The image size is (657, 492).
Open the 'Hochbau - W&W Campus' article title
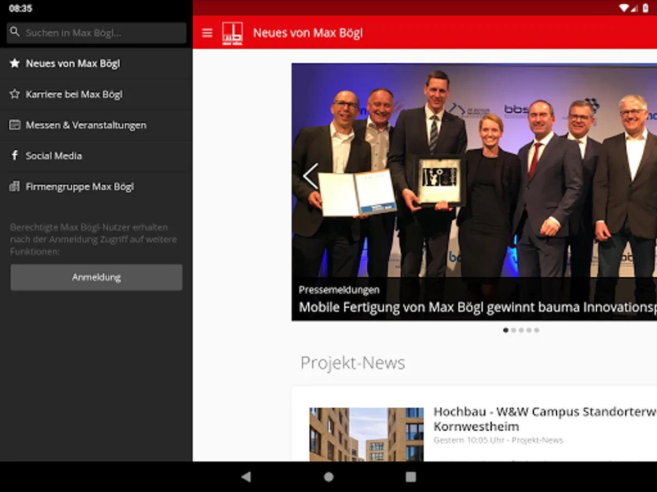point(545,419)
